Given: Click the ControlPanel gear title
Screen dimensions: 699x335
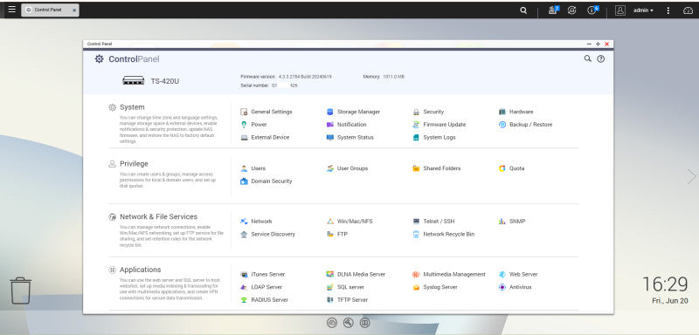Looking at the screenshot, I should tap(127, 59).
